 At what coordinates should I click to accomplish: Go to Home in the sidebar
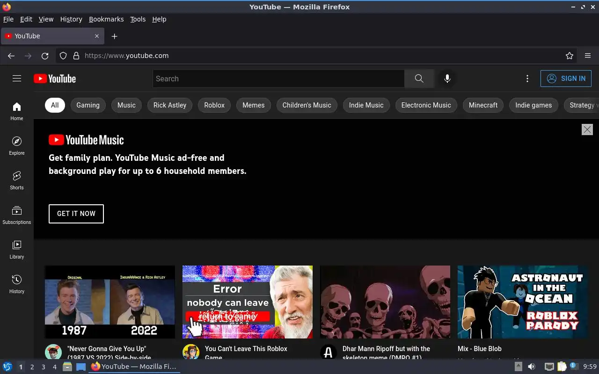(x=17, y=111)
